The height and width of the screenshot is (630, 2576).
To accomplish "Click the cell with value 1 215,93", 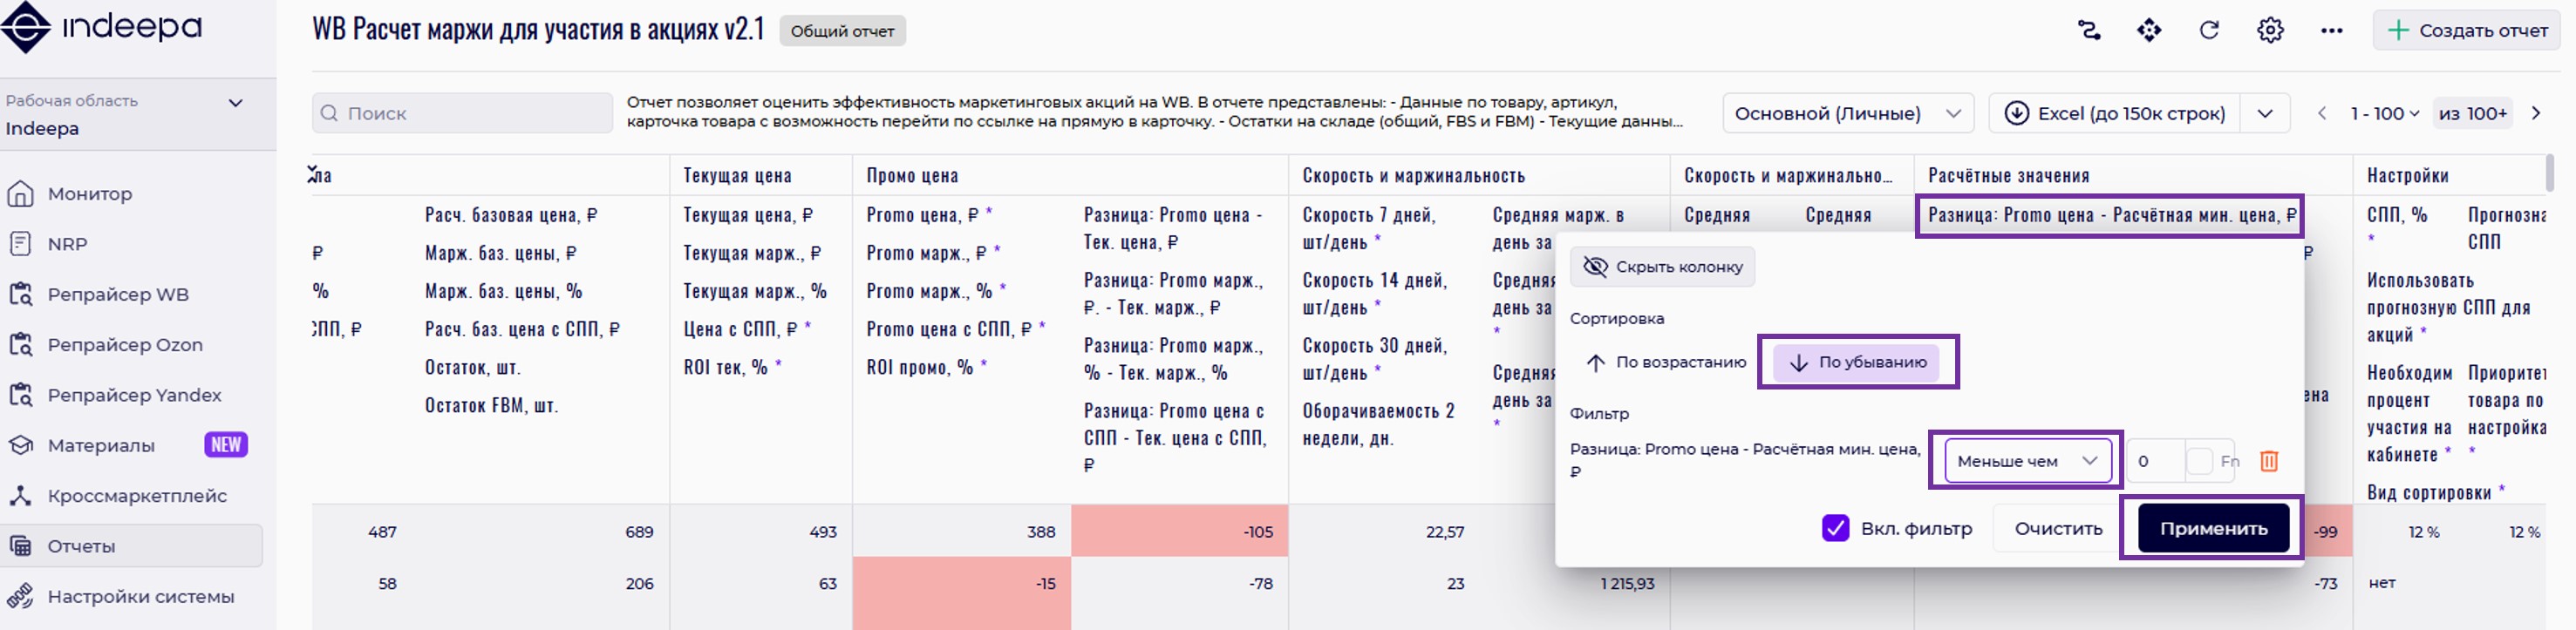I will point(1627,583).
